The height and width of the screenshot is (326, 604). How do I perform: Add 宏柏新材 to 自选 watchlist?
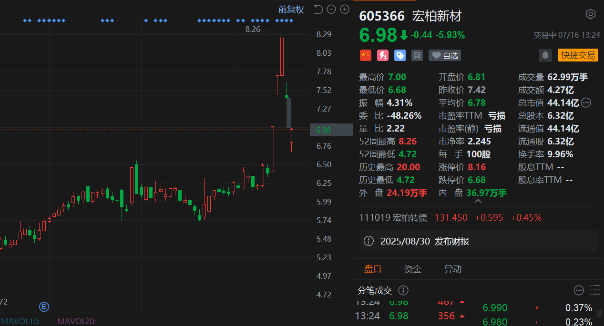444,55
